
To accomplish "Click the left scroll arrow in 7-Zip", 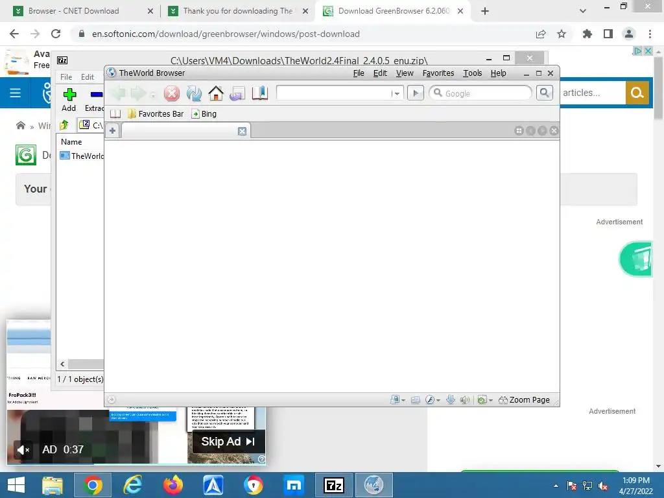I will (x=62, y=364).
